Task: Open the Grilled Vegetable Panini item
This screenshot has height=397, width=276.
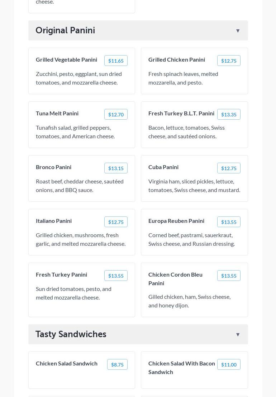Action: [x=66, y=59]
